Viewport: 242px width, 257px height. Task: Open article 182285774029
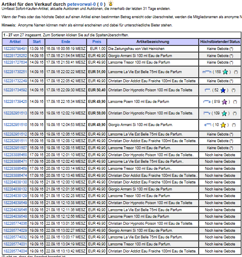point(15,231)
